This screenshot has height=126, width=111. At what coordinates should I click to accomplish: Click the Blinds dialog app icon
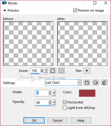tap(4, 3)
